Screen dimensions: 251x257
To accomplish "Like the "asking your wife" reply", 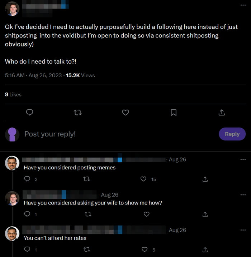I will click(x=146, y=214).
